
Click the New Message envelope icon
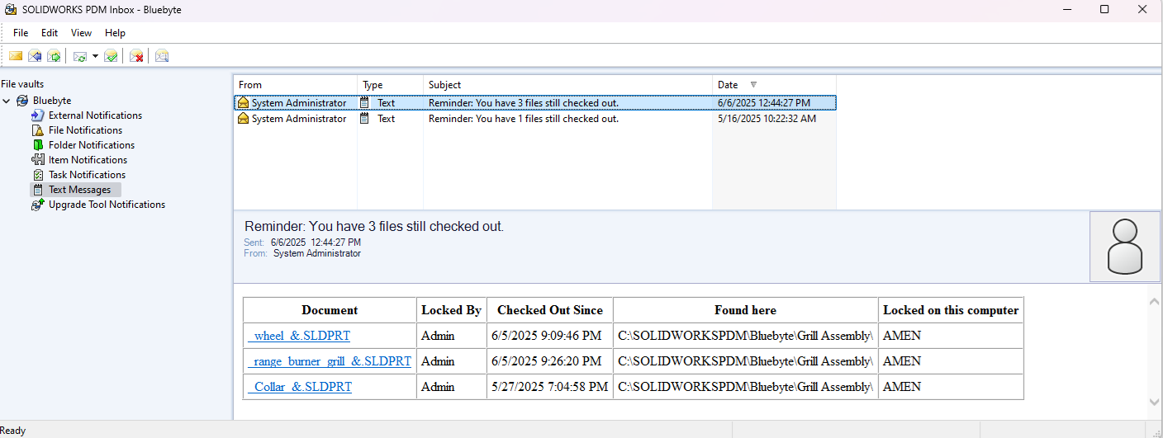click(x=16, y=56)
